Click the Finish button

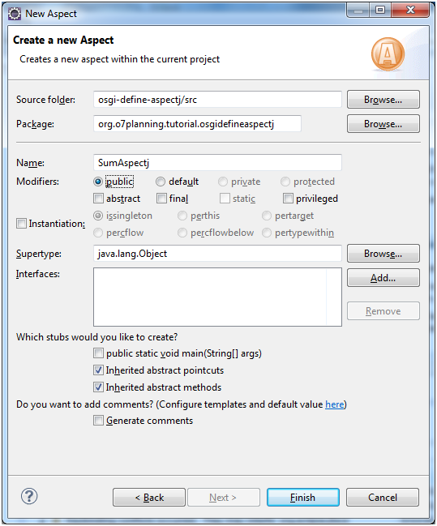coord(303,497)
